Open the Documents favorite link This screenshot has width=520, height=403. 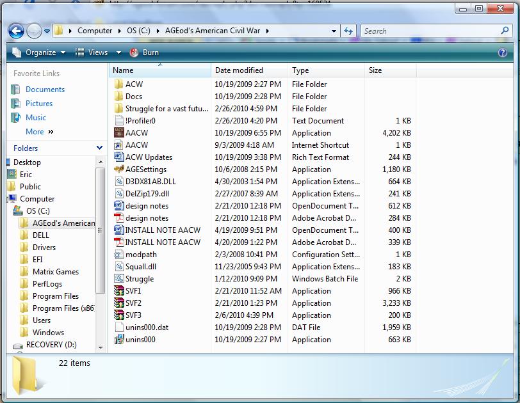point(45,90)
